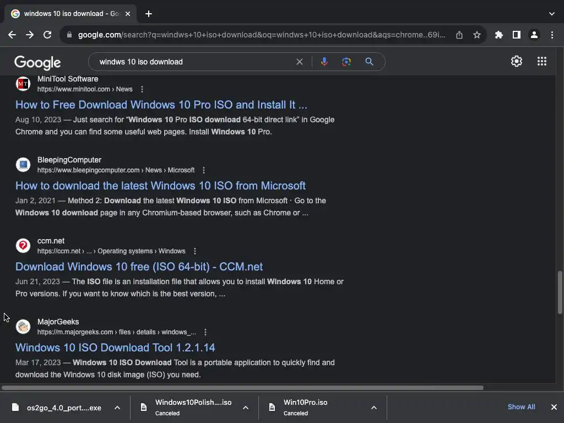Screen dimensions: 564x423
Task: Open more options for the BleepingComputer result
Action: (x=204, y=170)
